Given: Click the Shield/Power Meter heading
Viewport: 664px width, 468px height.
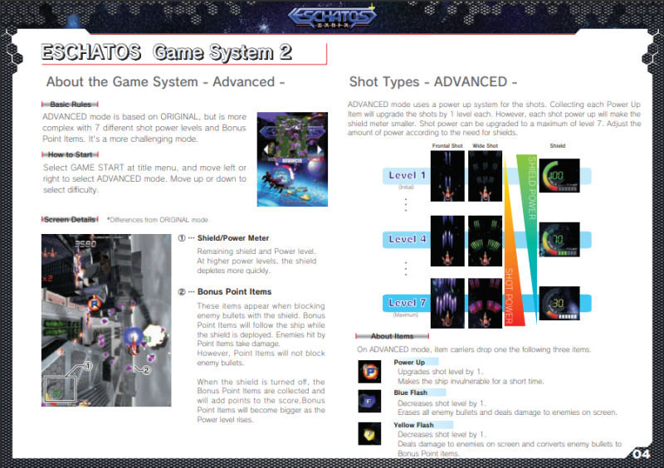Looking at the screenshot, I should click(233, 238).
